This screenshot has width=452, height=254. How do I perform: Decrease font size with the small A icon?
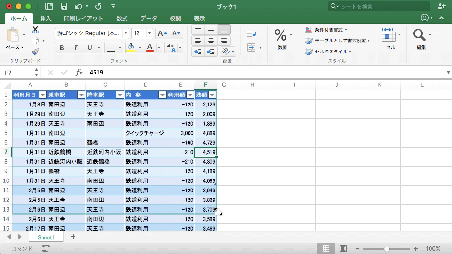tap(176, 33)
